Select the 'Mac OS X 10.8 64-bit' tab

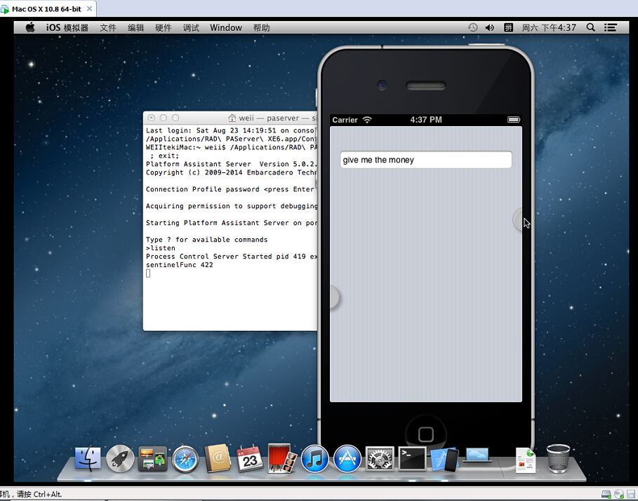(47, 9)
